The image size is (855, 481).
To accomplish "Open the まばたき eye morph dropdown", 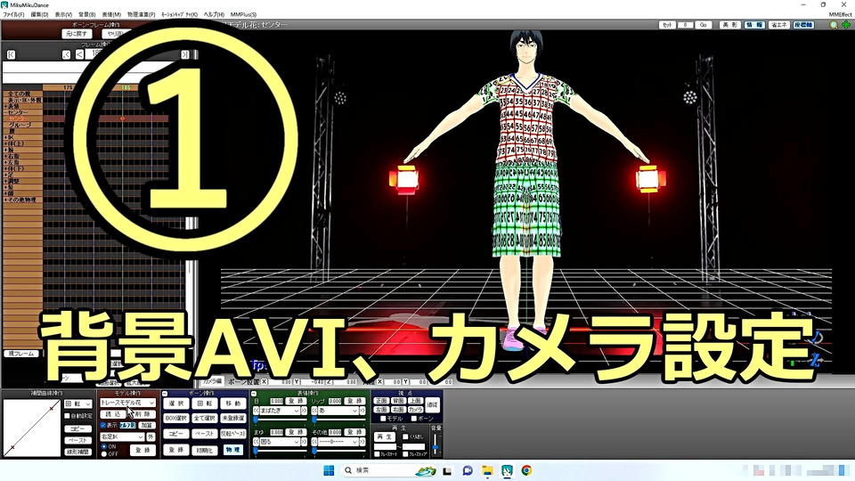I will click(x=280, y=411).
